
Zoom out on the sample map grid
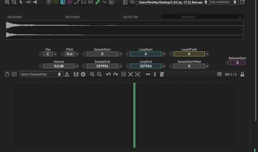99,74
